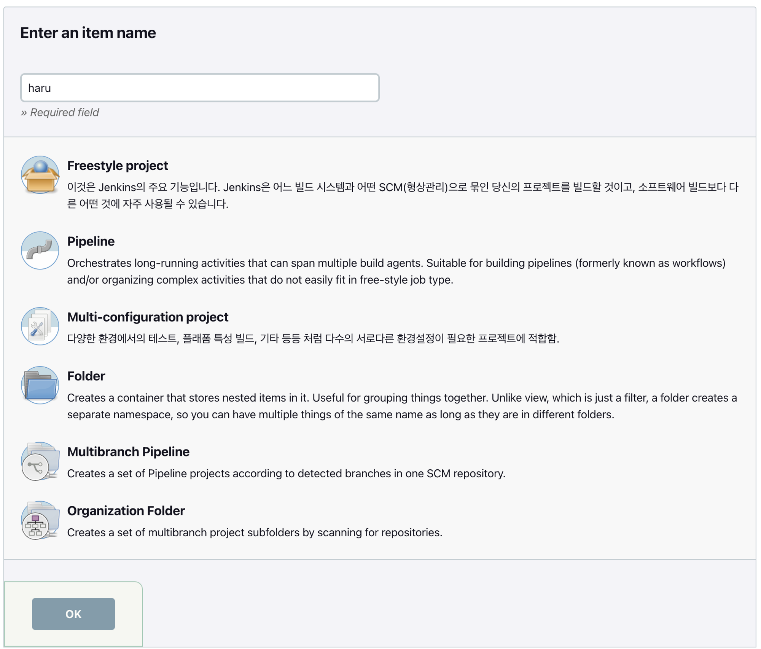761x649 pixels.
Task: Click the Folder description about nested items
Action: 402,406
